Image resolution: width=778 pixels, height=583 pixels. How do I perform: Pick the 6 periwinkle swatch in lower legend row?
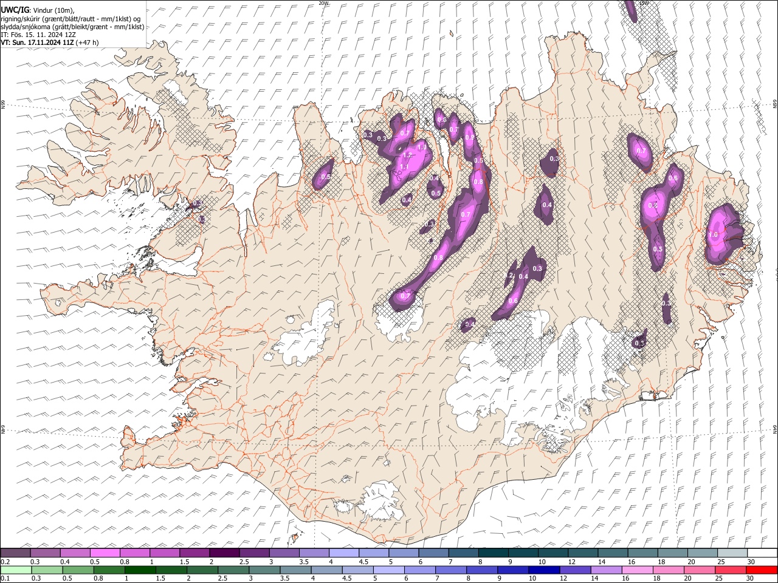[x=420, y=570]
